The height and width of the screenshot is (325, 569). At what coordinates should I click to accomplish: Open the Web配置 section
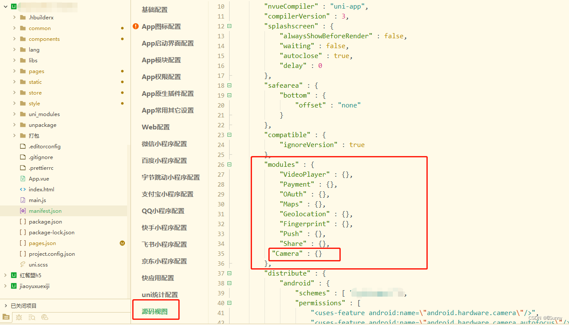tap(156, 127)
